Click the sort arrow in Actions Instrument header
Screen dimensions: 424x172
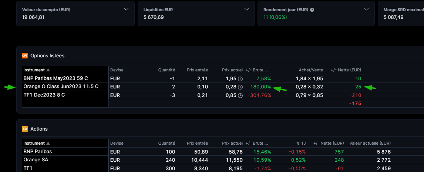pyautogui.click(x=48, y=143)
